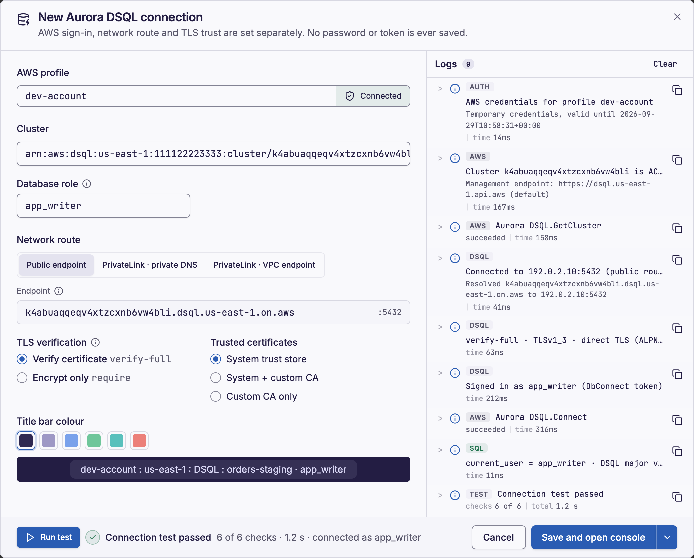Click the TLS verification info icon
Screen dimensions: 694x558
coord(95,342)
